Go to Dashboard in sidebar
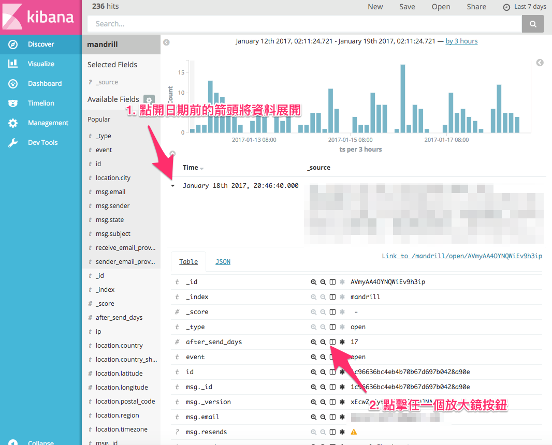This screenshot has height=445, width=552. [x=41, y=84]
